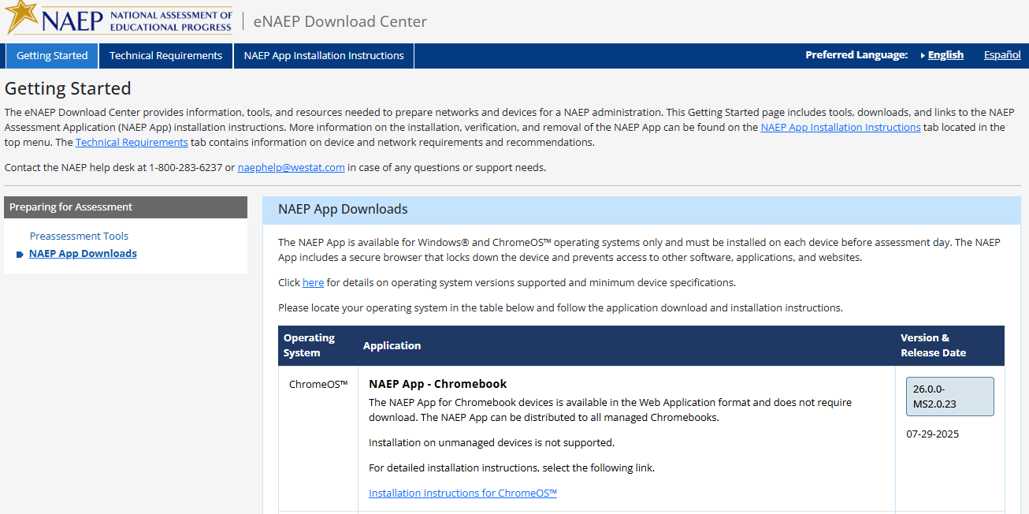This screenshot has height=514, width=1029.
Task: Click the Application column header
Action: (x=392, y=346)
